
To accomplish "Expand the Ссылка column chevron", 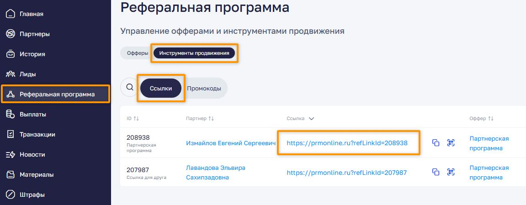I will tap(312, 119).
